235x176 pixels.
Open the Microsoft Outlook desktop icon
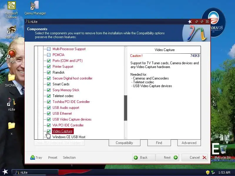point(11,10)
